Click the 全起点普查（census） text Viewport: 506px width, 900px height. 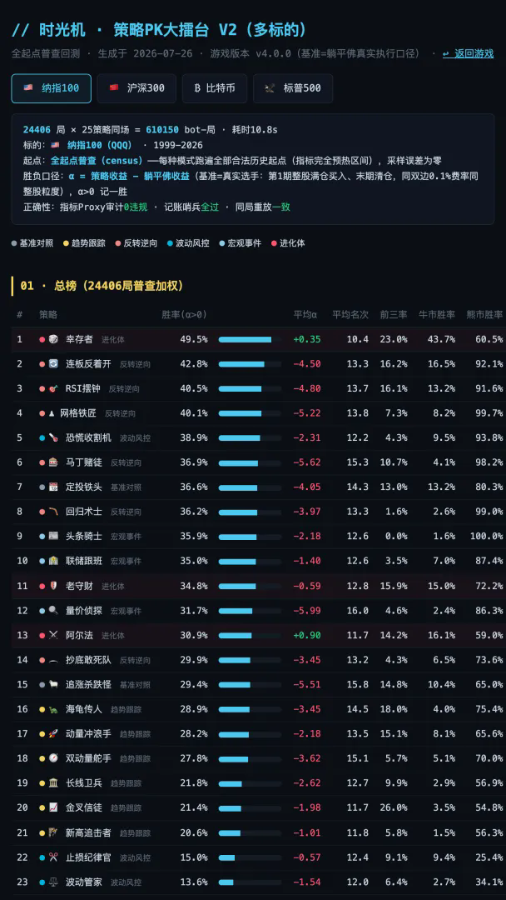click(98, 161)
